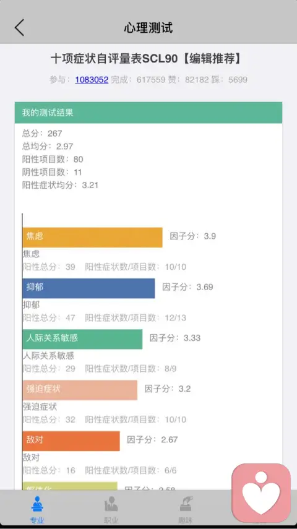This screenshot has height=529, width=297.
Task: Click the green 人际关系敏感 bar
Action: click(82, 340)
